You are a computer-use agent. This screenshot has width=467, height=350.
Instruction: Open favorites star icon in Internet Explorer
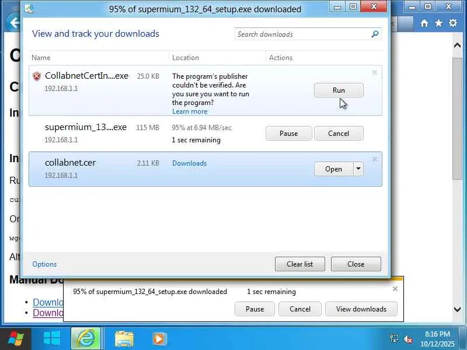tap(438, 23)
